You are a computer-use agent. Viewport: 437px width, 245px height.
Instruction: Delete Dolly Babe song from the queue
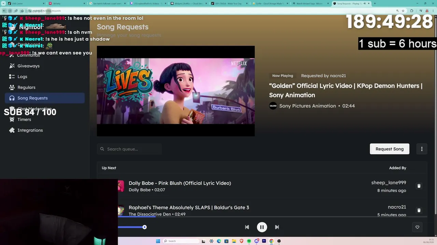(x=419, y=186)
